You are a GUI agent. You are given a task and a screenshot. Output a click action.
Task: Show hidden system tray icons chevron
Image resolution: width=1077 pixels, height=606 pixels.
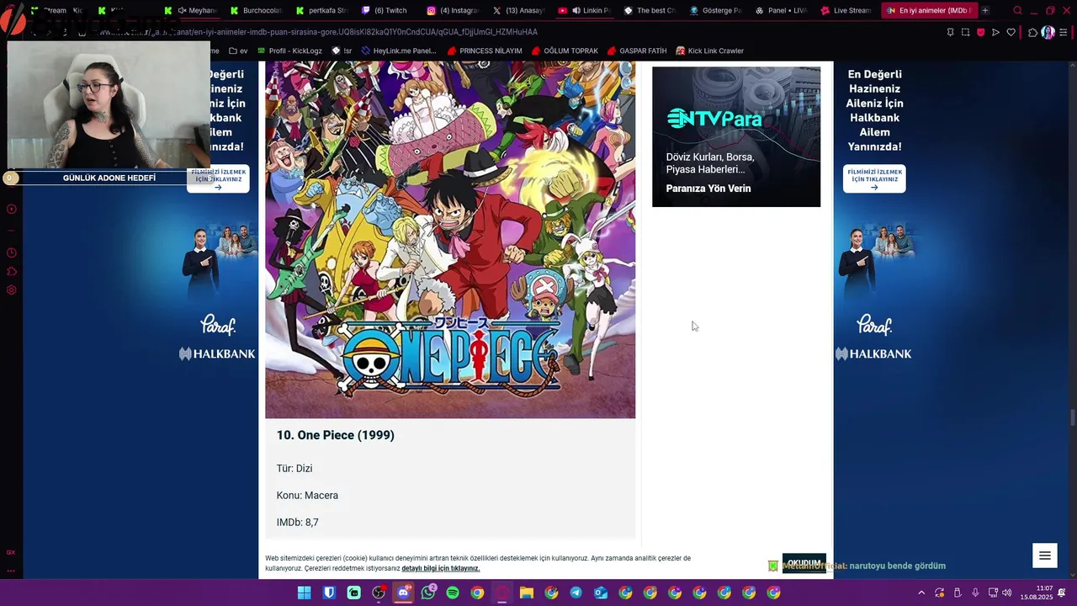click(921, 593)
